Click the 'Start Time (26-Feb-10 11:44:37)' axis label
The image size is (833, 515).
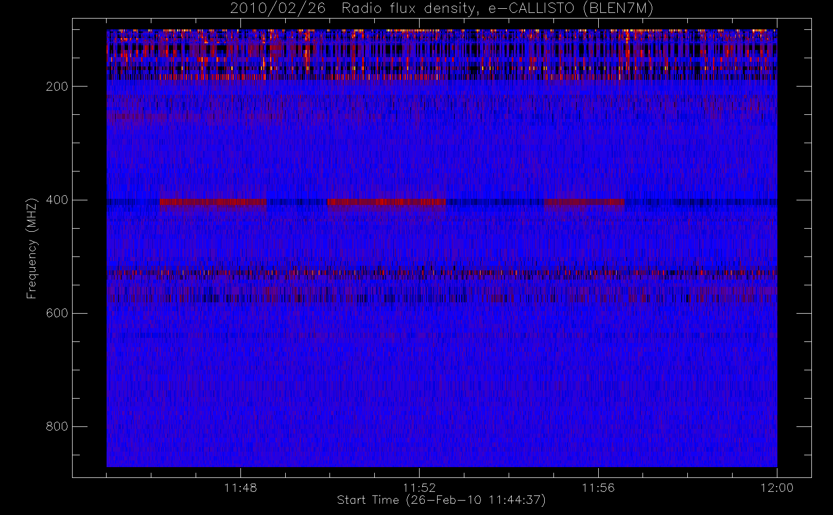[441, 500]
